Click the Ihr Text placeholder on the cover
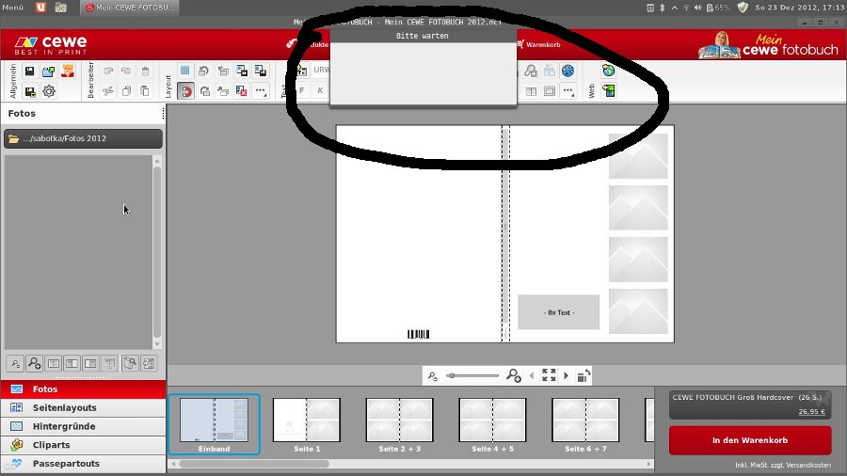Image resolution: width=847 pixels, height=476 pixels. pos(558,312)
